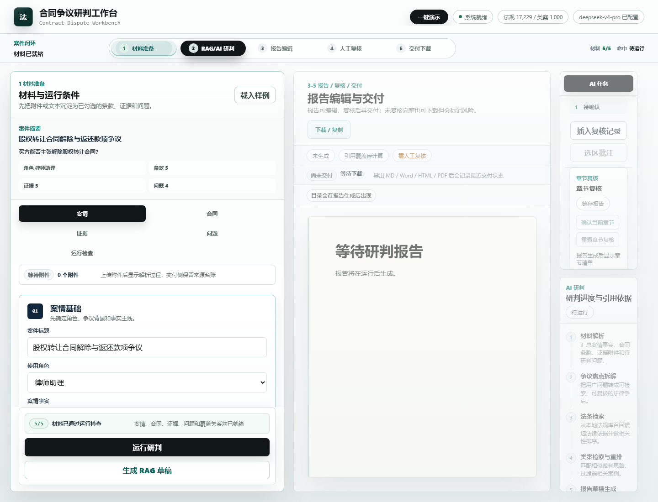The image size is (658, 502).
Task: Click the 问题 4 summary cell
Action: coord(212,186)
